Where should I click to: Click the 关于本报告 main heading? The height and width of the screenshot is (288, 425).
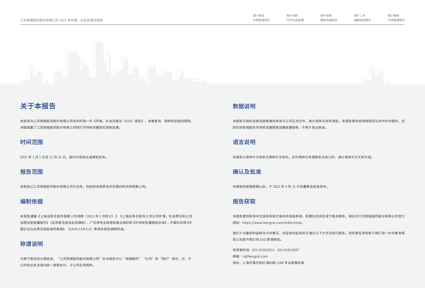[x=38, y=106]
